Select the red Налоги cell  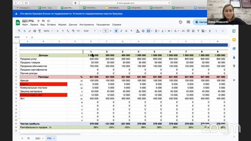click(44, 84)
